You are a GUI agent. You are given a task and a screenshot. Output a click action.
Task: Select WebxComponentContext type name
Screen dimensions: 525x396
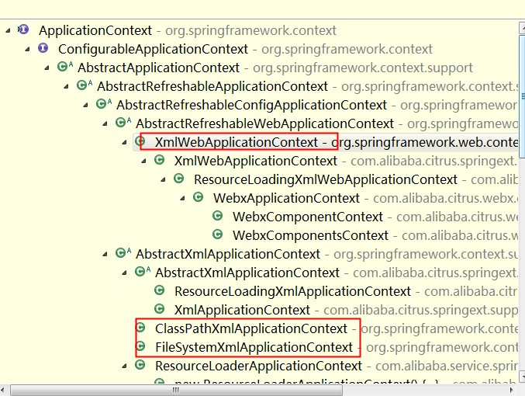point(308,217)
